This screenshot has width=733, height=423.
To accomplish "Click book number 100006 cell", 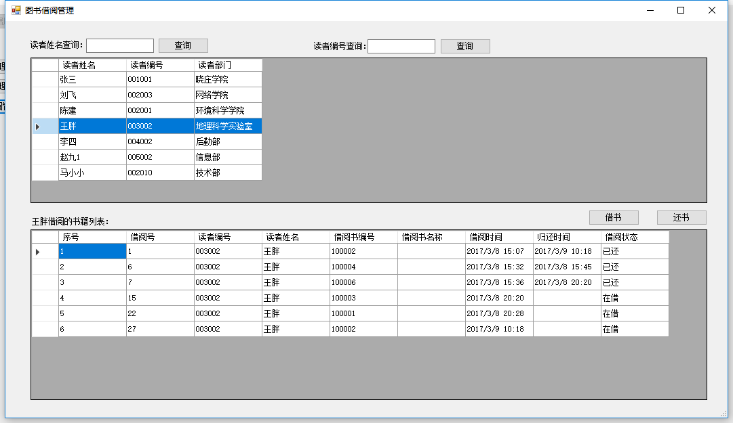I will coord(363,282).
